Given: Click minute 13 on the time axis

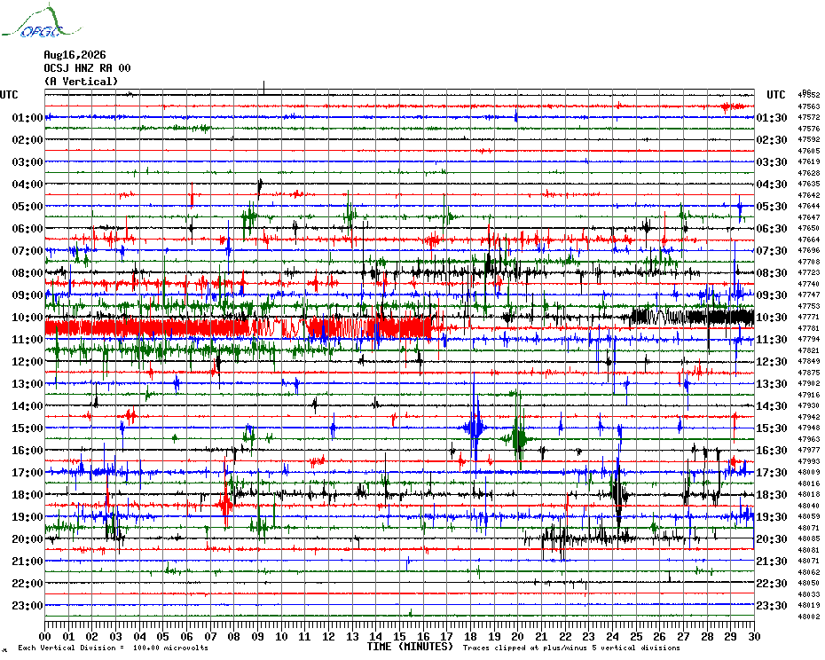Looking at the screenshot, I should pos(352,637).
